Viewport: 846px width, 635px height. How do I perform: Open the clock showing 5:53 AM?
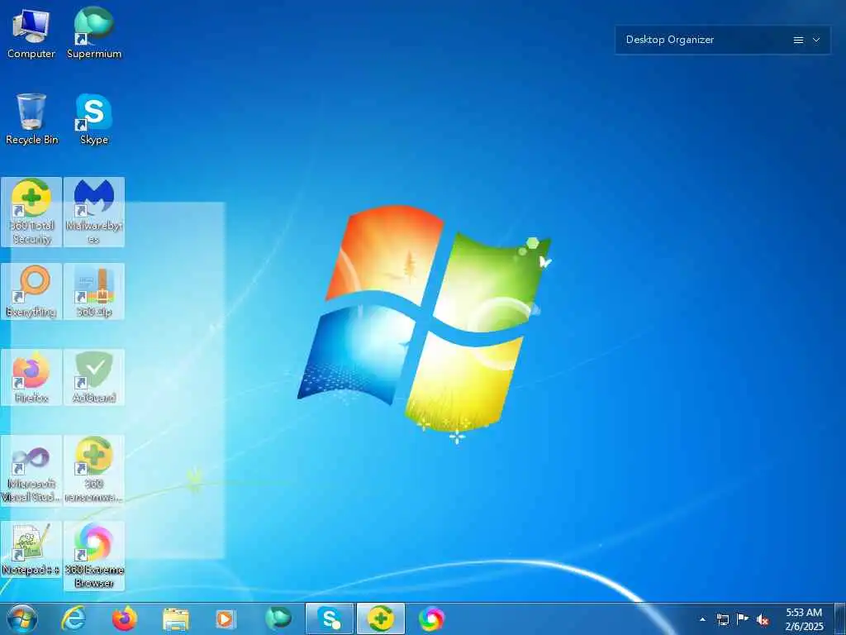point(804,618)
